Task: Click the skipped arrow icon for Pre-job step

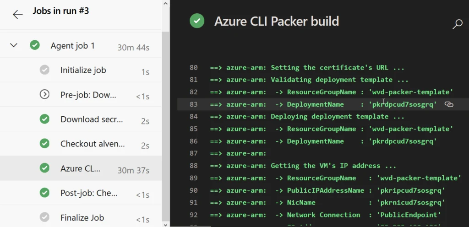Action: pyautogui.click(x=44, y=94)
